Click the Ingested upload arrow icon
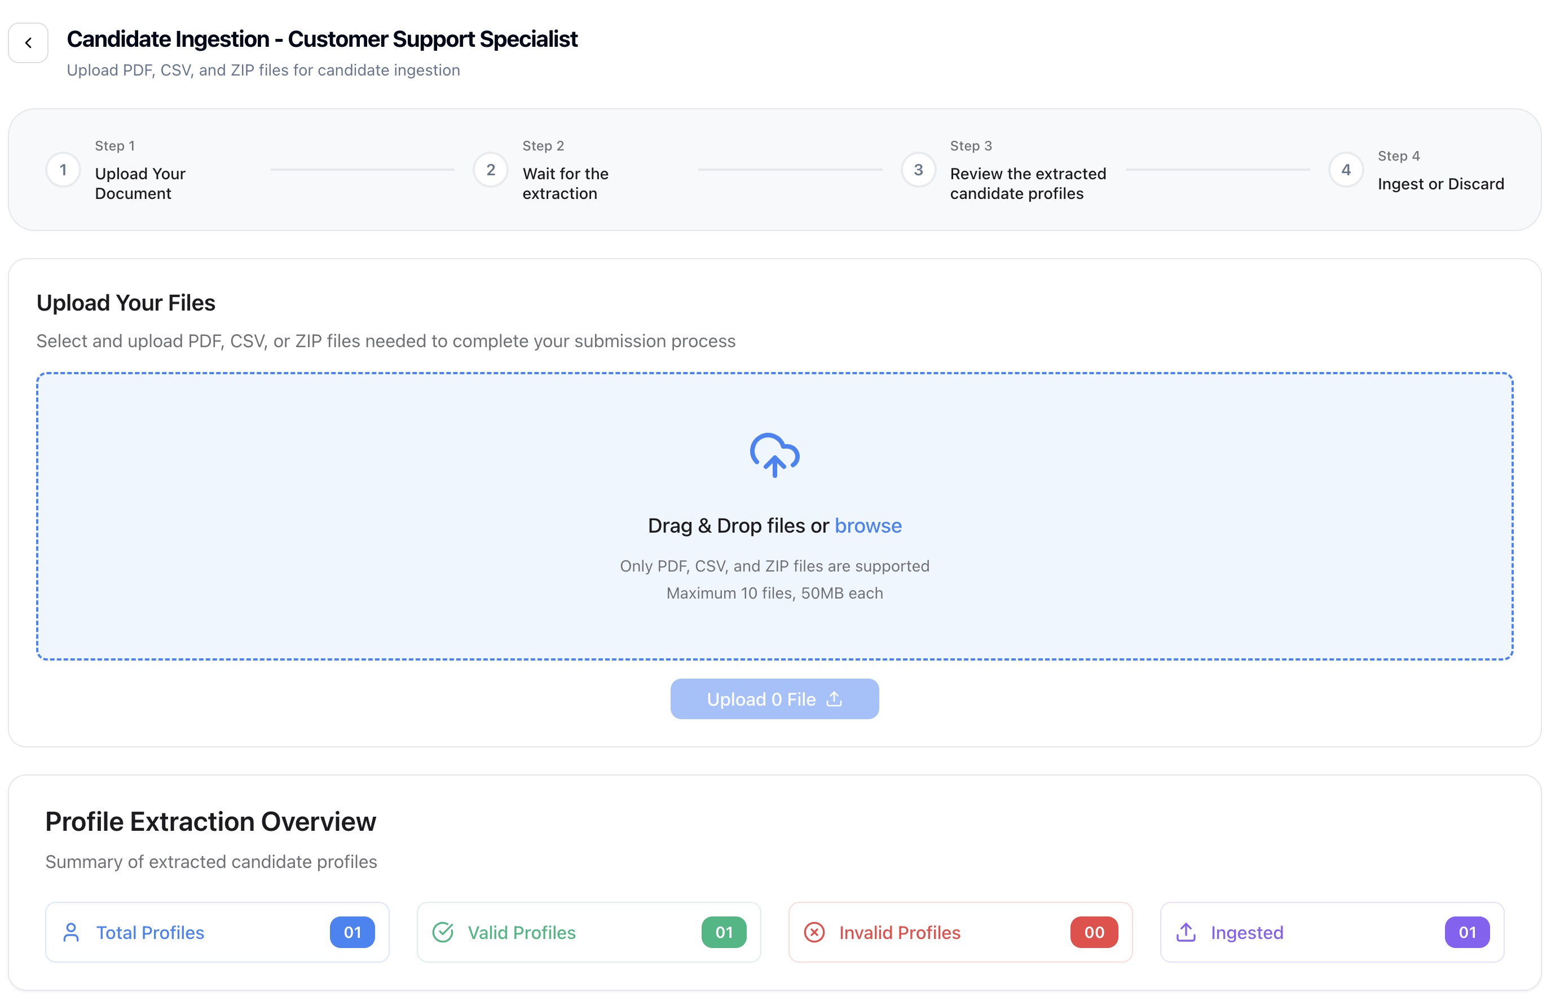This screenshot has width=1551, height=1001. pyautogui.click(x=1186, y=932)
